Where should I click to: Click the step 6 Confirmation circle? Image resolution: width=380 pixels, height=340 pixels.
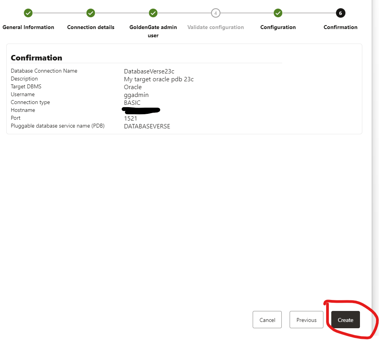[x=340, y=13]
